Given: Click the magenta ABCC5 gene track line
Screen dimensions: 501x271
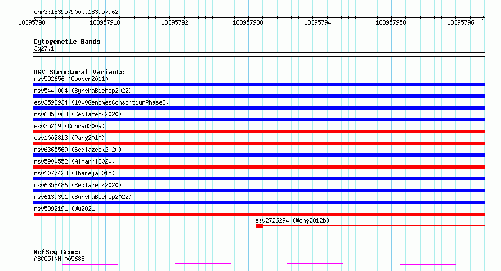Looking at the screenshot, I should pos(259,264).
